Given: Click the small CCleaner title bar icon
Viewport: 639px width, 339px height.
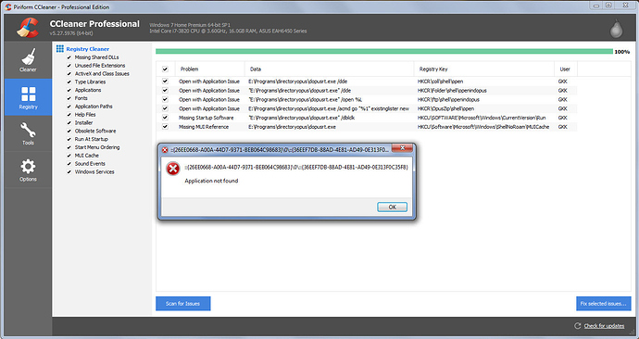Looking at the screenshot, I should pyautogui.click(x=8, y=6).
